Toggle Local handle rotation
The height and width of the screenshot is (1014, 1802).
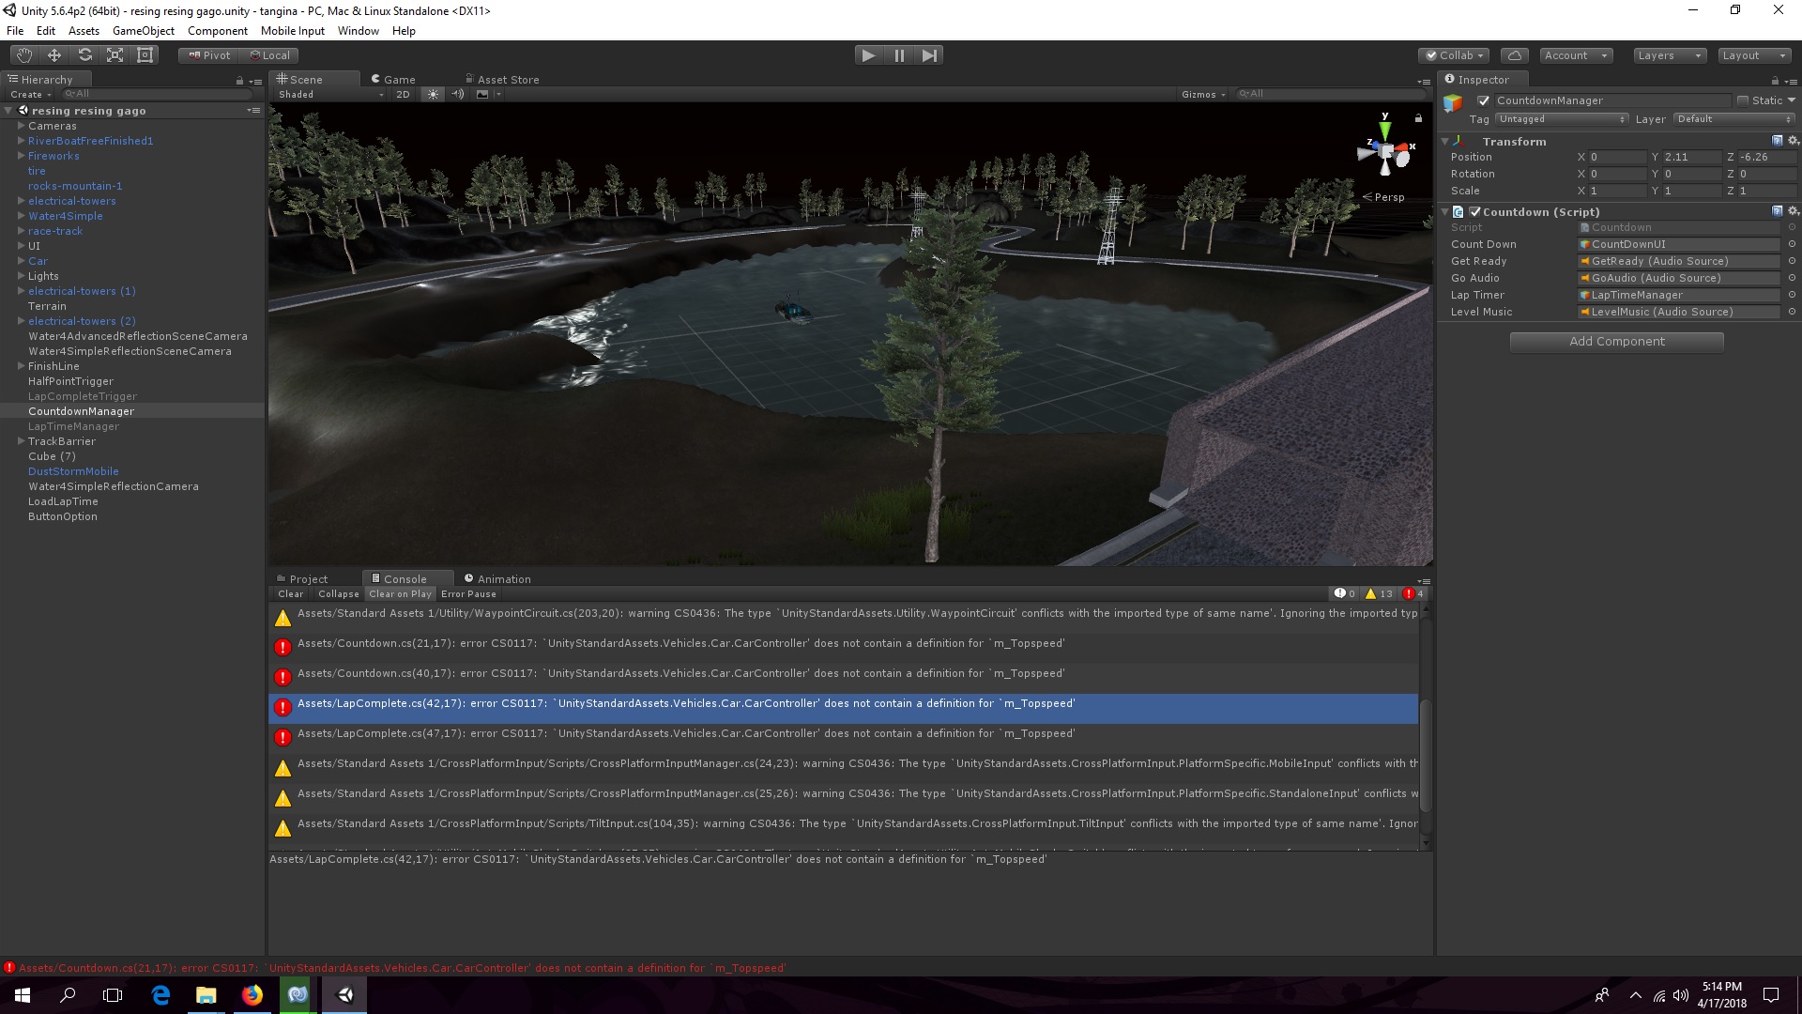pos(269,55)
